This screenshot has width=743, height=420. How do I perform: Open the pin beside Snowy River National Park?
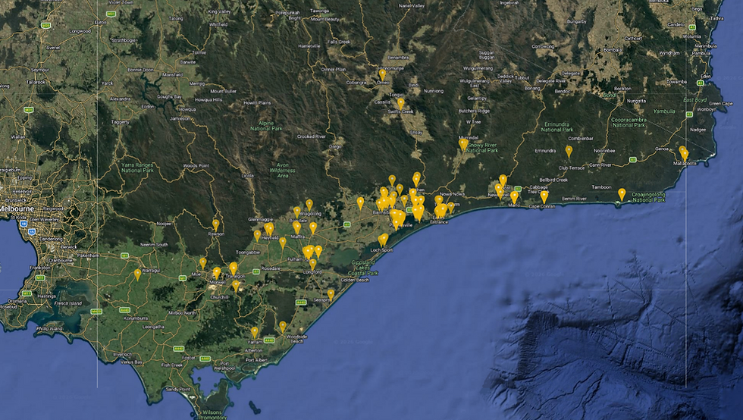[x=463, y=143]
